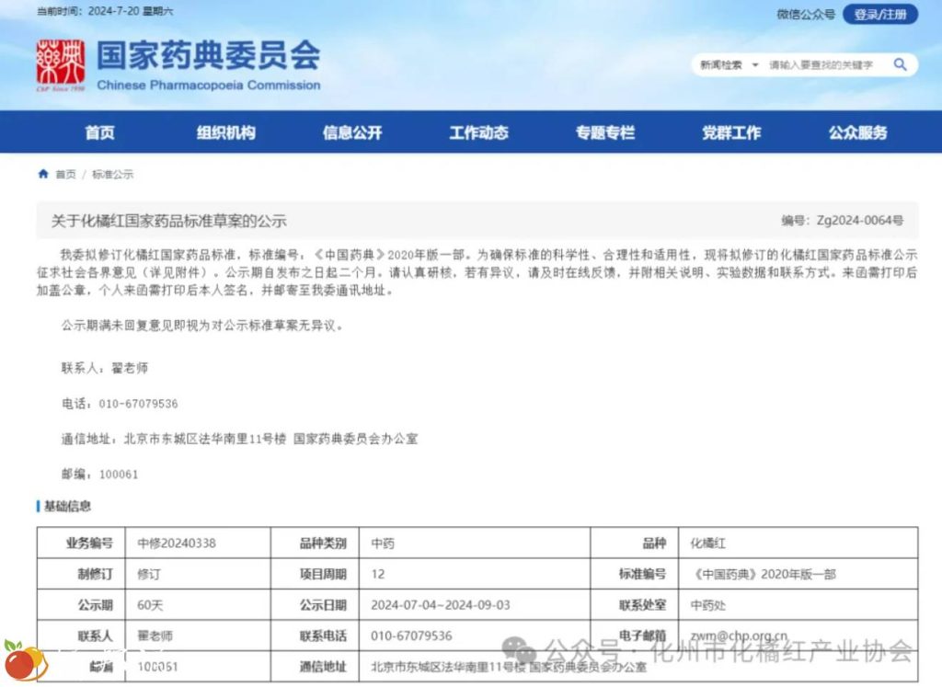
Task: Click the zwm@chp.org.cn email address
Action: point(739,635)
